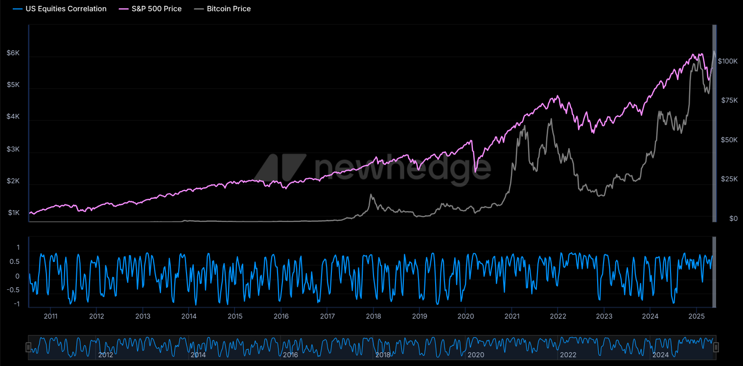
Task: Hide the Bitcoin Price legend series
Action: coord(222,9)
